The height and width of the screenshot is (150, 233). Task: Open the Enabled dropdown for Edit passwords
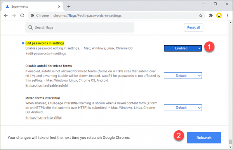coord(183,48)
